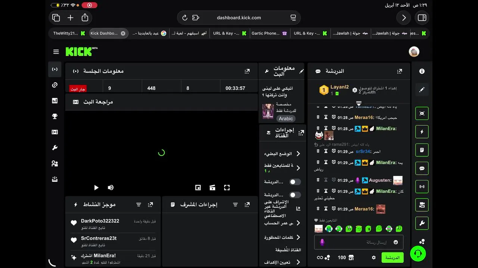Pop out the معلومات الجلسة panel

tap(247, 71)
